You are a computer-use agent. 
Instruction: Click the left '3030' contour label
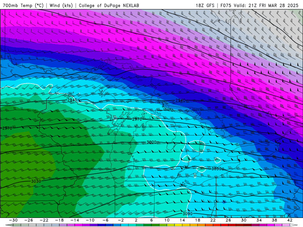click(36, 181)
